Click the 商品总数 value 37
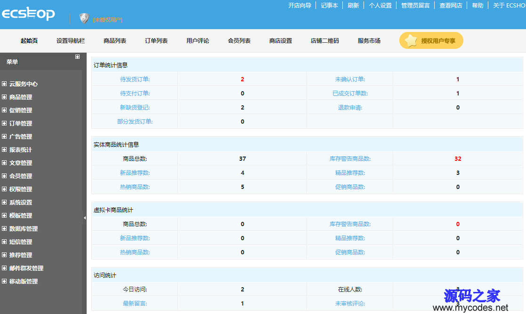The height and width of the screenshot is (314, 526). pyautogui.click(x=243, y=159)
